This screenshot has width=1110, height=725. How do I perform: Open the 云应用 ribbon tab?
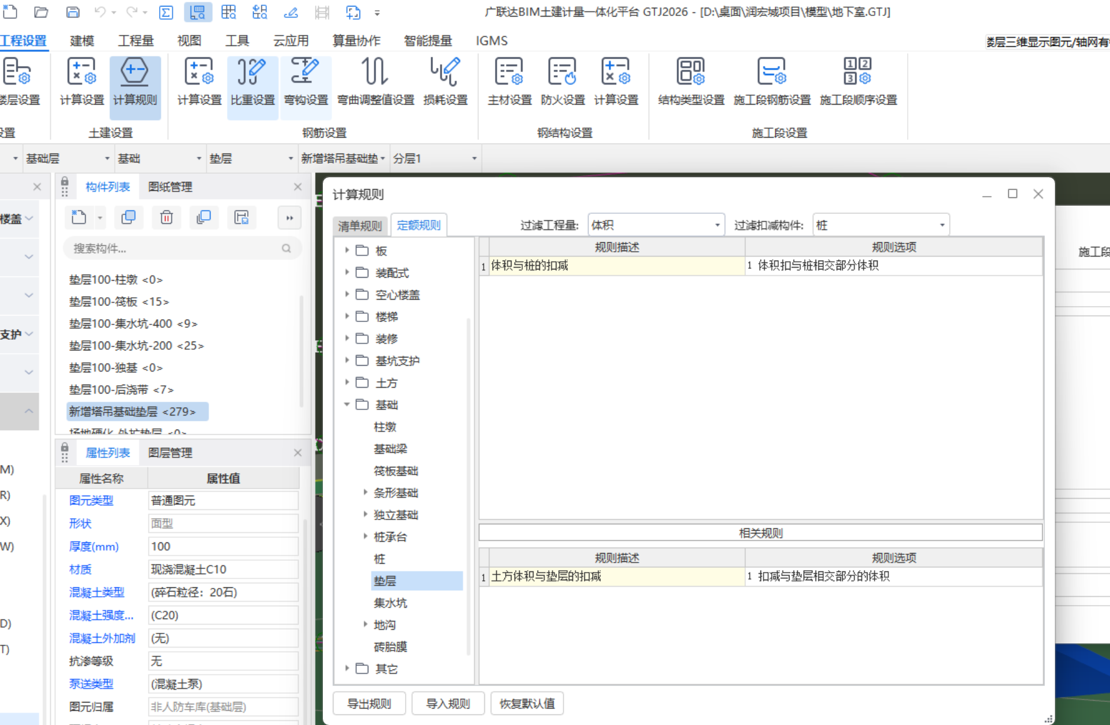[291, 41]
